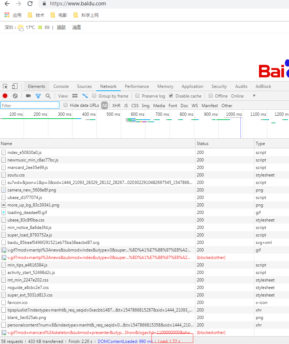
Task: Stop recording network log red button
Action: 5,96
